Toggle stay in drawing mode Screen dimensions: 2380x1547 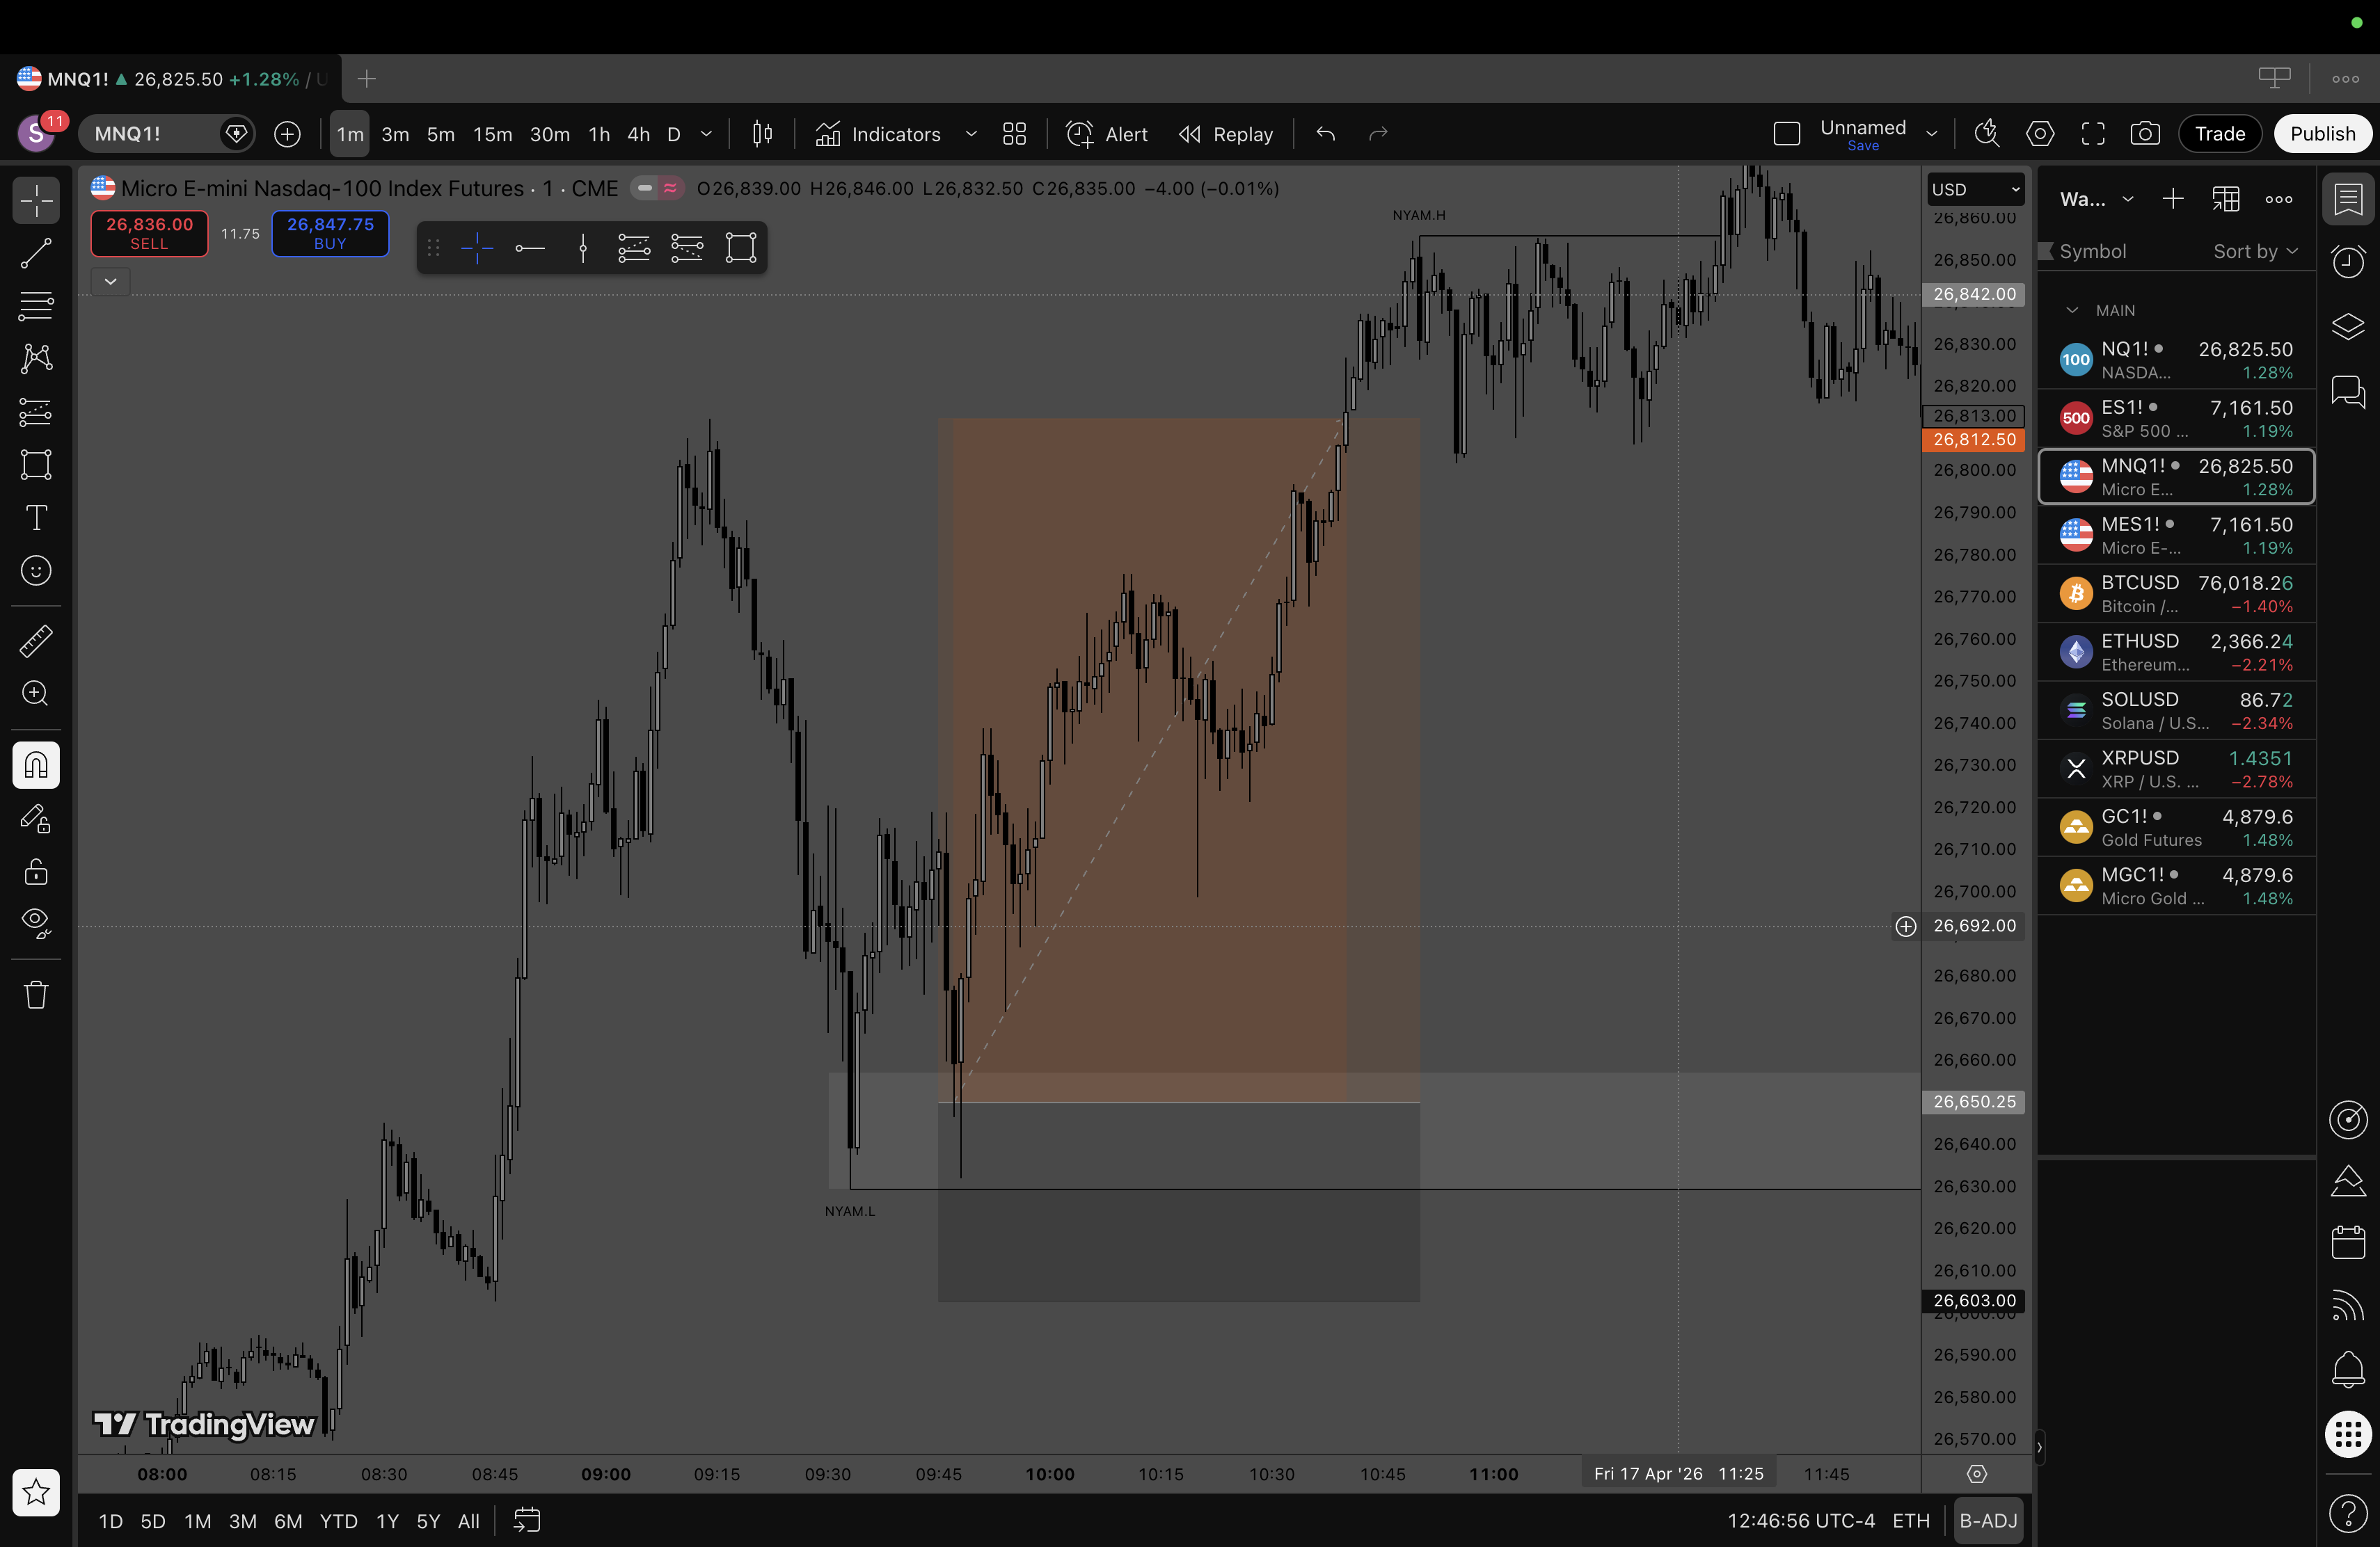(36, 819)
